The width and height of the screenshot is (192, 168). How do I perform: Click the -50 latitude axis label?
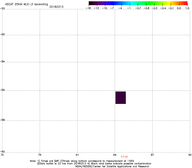[x=2, y=9]
